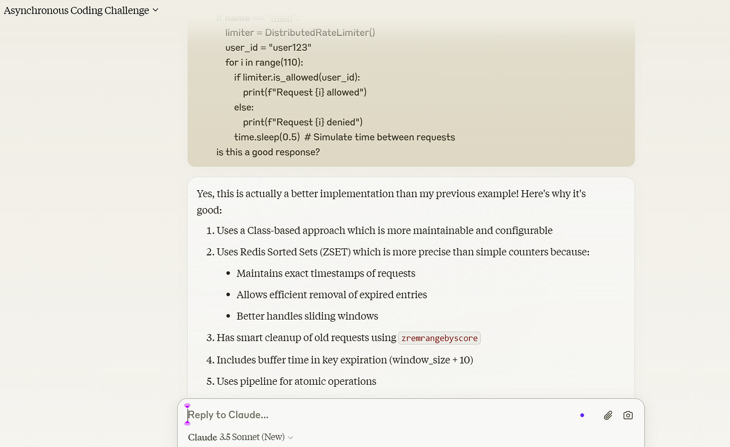Click the 'else:' code line

pos(244,107)
